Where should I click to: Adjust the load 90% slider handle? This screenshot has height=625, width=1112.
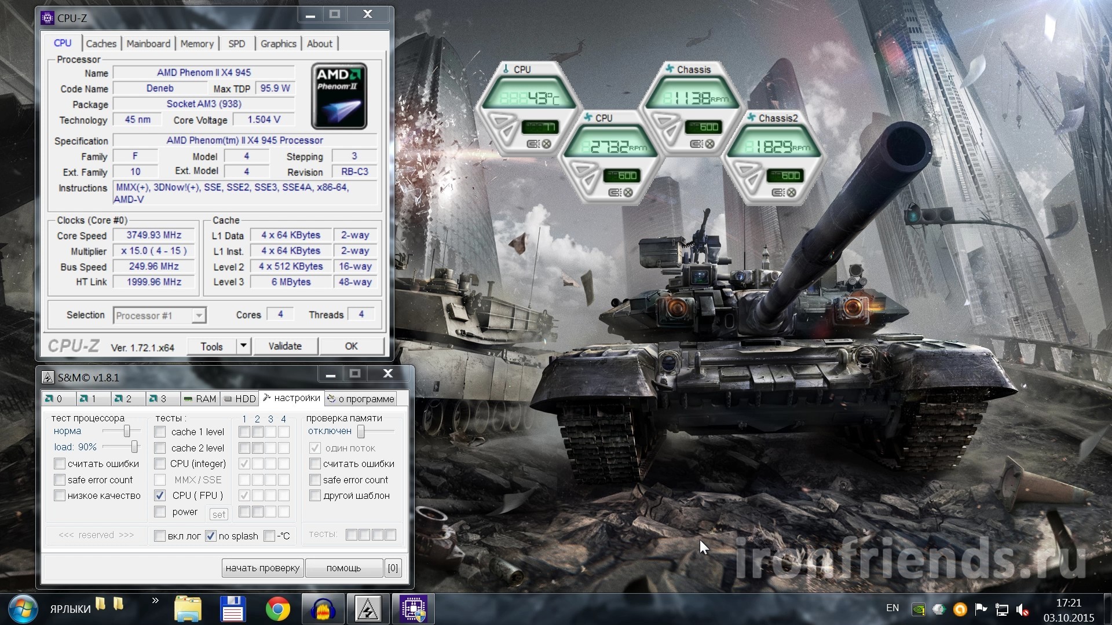[x=134, y=447]
